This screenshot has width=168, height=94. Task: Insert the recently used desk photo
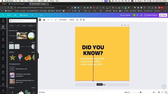[22, 36]
